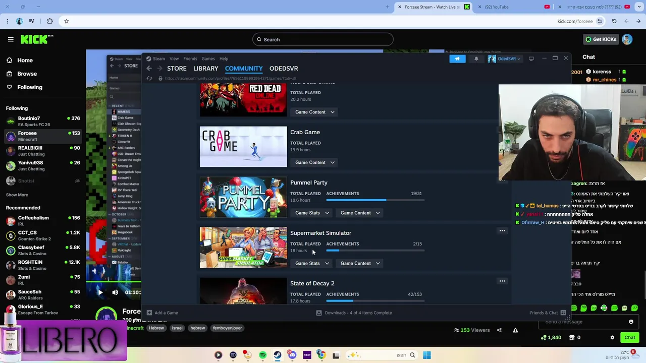The image size is (646, 363).
Task: Click Pummel Party achievements progress bar
Action: [375, 200]
